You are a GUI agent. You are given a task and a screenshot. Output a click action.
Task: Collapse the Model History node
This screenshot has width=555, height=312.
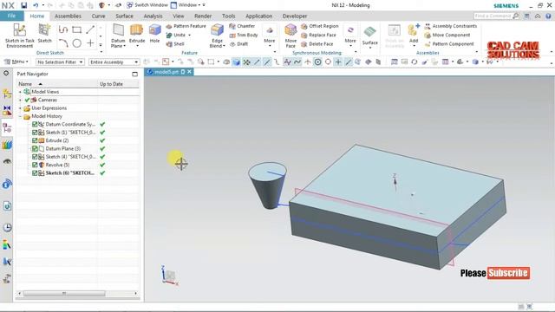pos(20,116)
